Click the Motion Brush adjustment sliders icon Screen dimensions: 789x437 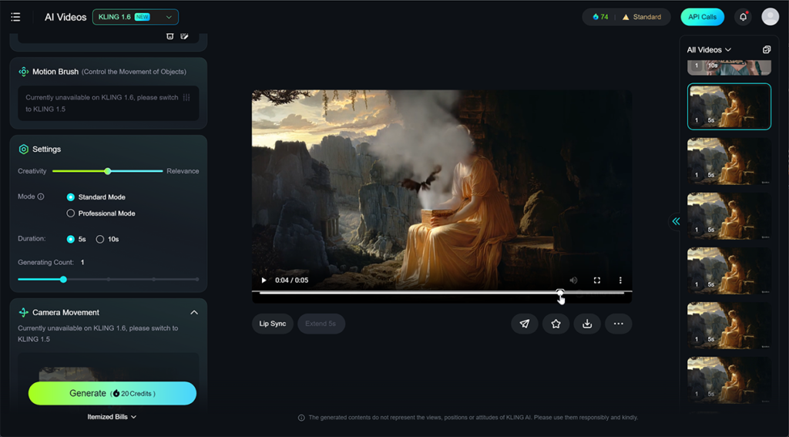[x=186, y=98]
